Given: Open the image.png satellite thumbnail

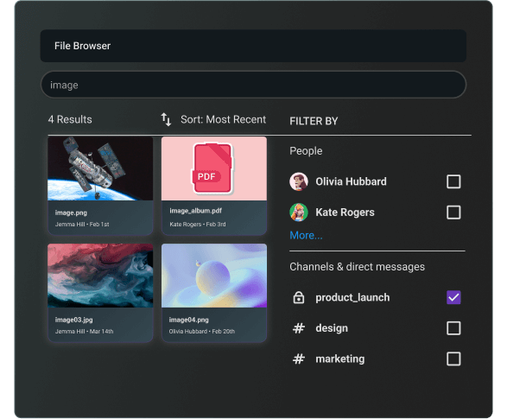Looking at the screenshot, I should [x=100, y=168].
